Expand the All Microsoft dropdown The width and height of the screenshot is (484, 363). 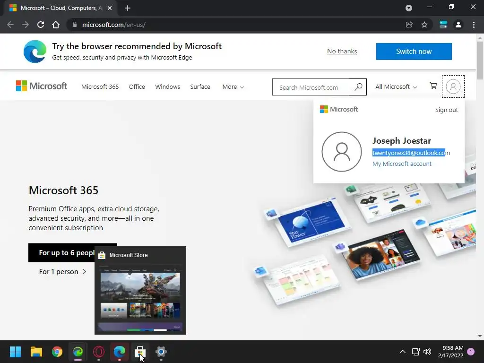(x=396, y=87)
